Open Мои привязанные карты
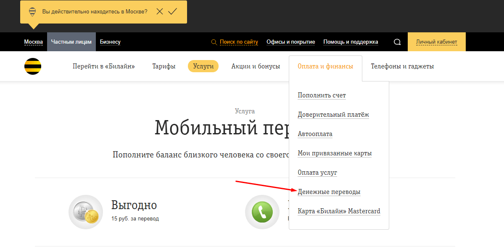Screen dimensions: 504x249 335,153
